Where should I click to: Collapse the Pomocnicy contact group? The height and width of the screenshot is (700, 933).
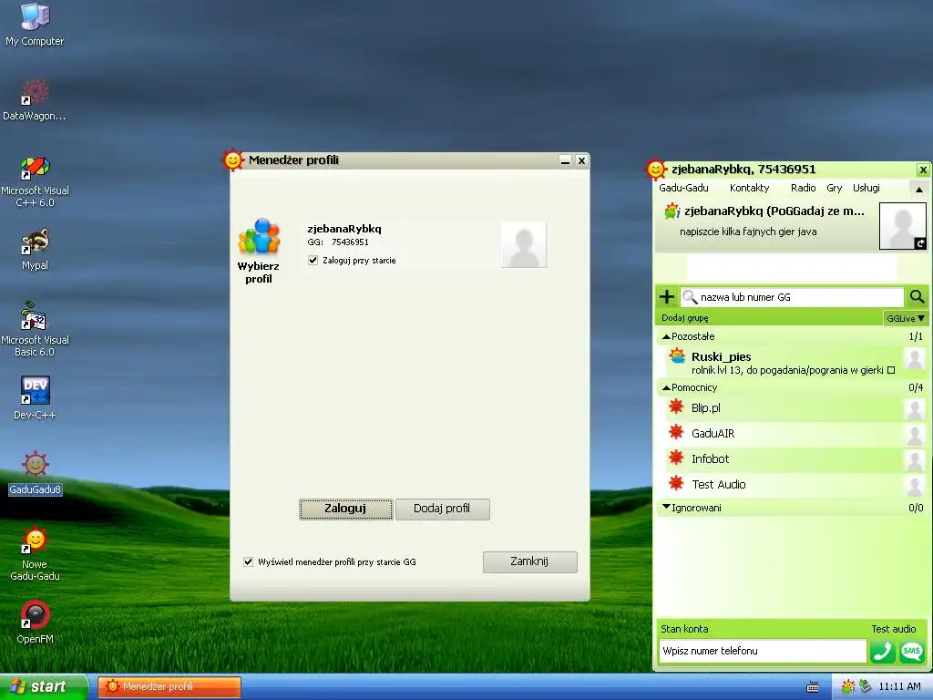click(x=666, y=387)
